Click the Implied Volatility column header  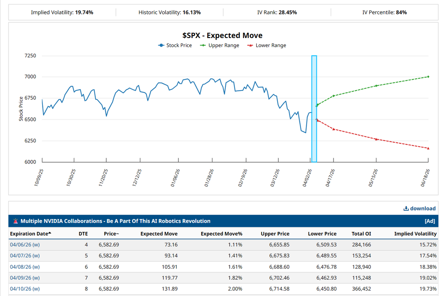(415, 234)
